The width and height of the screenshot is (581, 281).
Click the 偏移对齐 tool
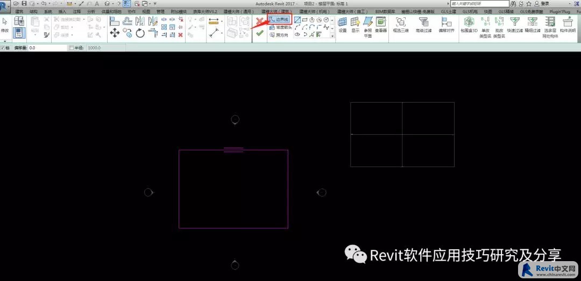446,25
